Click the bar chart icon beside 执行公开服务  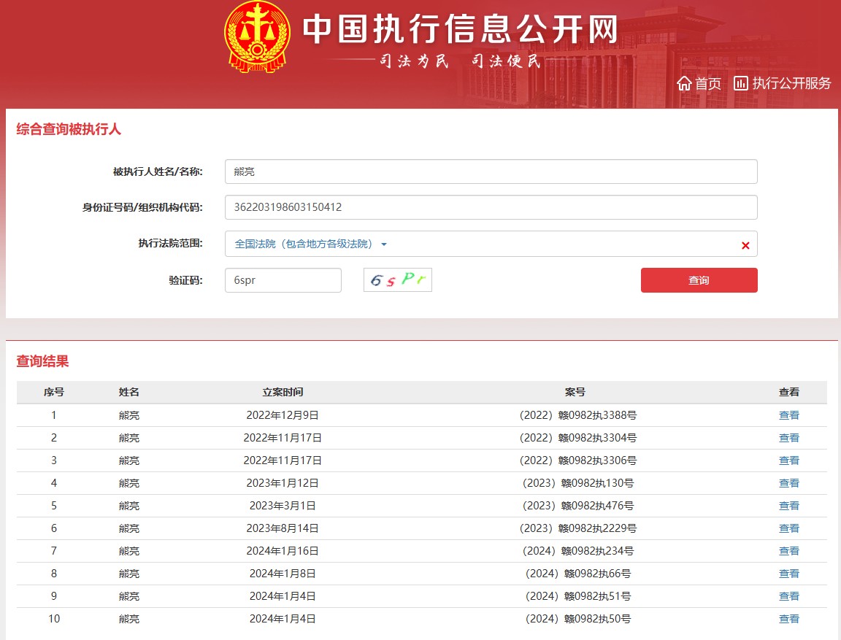[x=741, y=83]
